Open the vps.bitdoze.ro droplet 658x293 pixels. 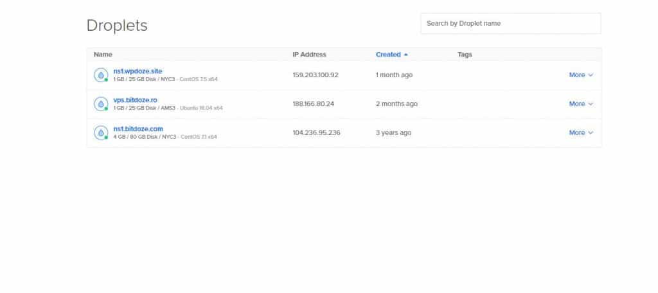pyautogui.click(x=135, y=100)
